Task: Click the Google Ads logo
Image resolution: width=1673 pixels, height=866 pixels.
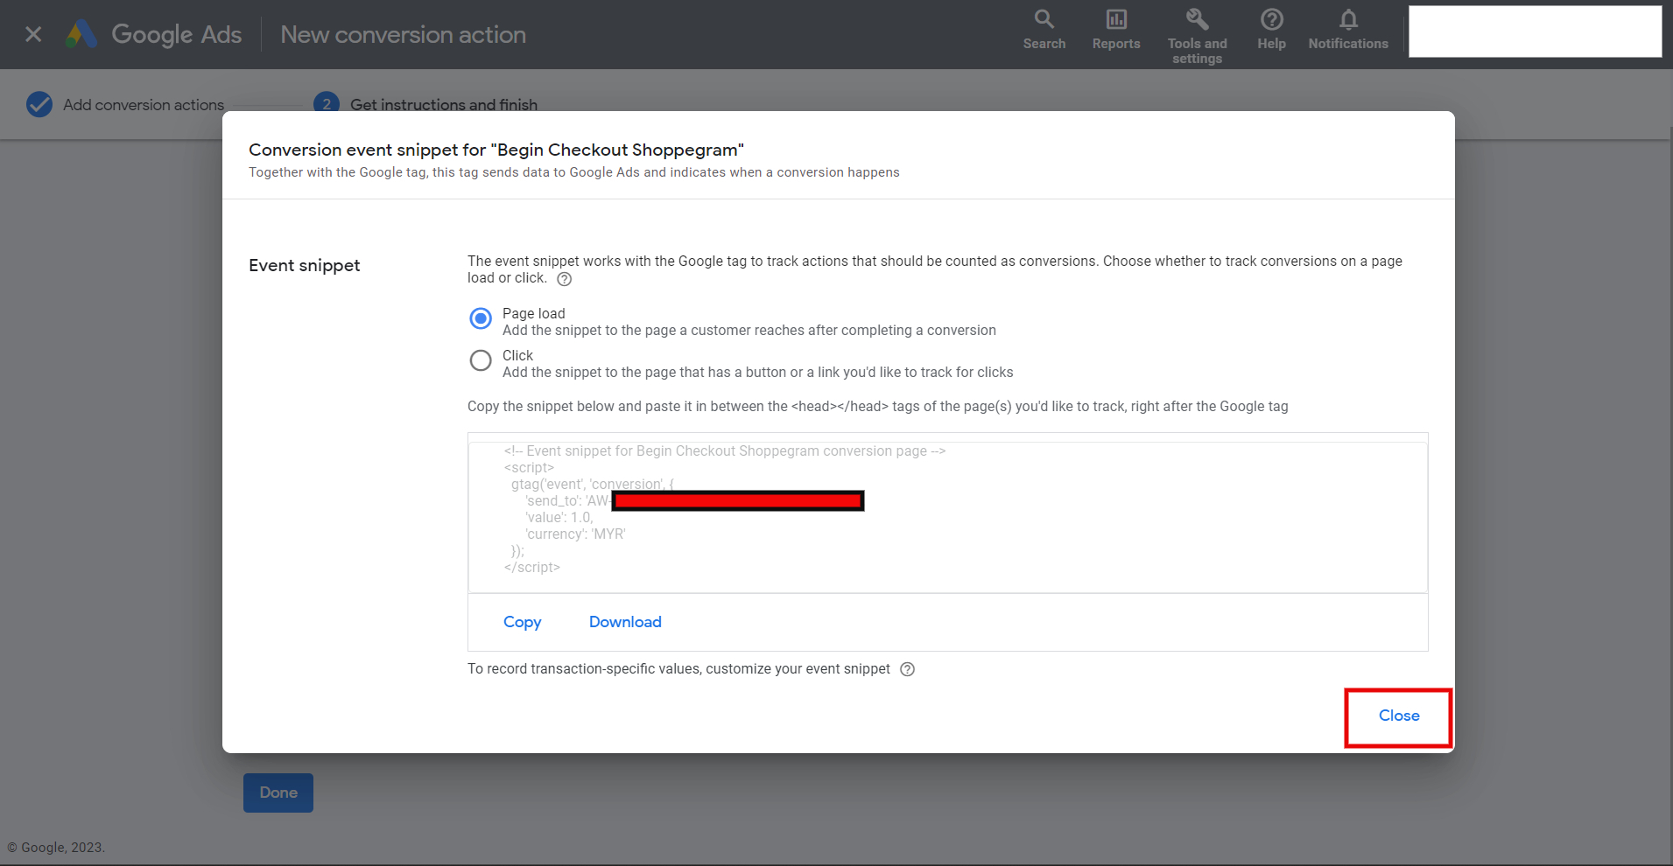Action: tap(81, 34)
